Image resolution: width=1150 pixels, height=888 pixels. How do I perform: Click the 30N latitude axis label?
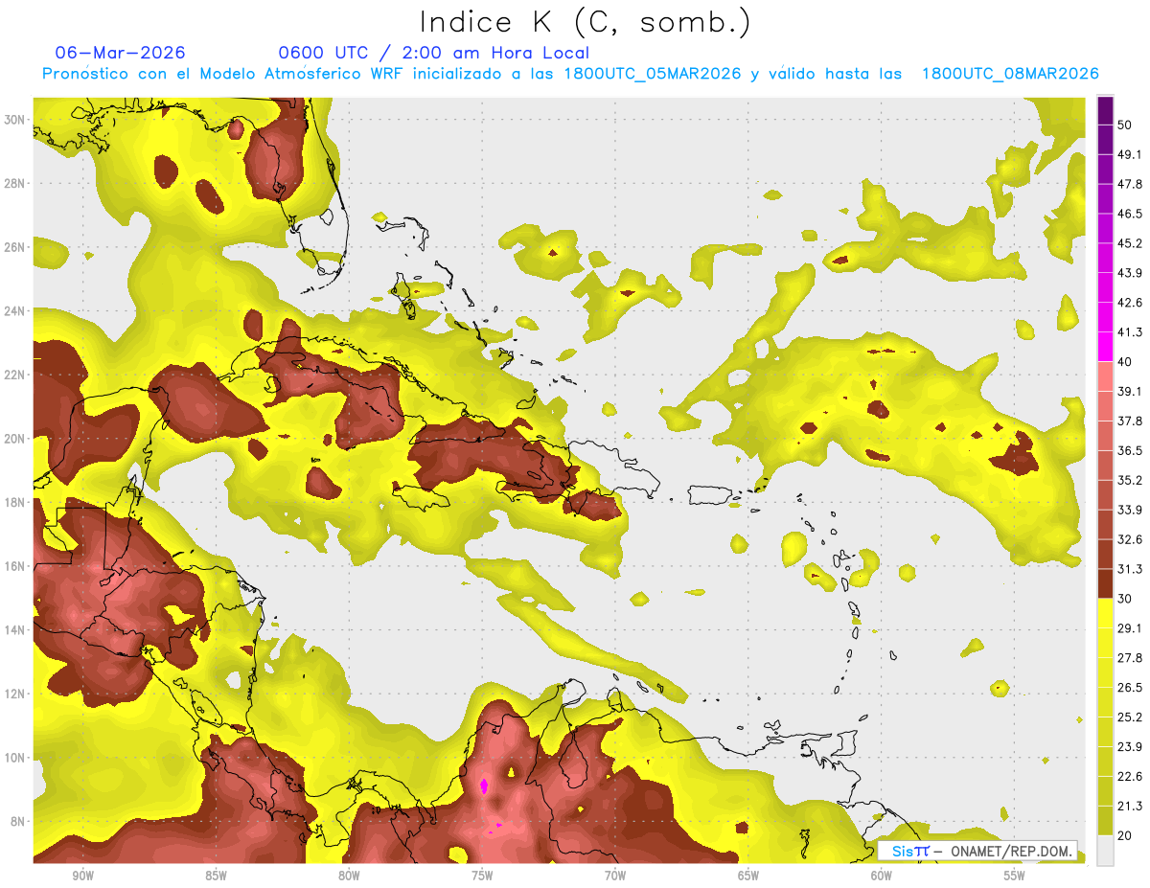15,120
